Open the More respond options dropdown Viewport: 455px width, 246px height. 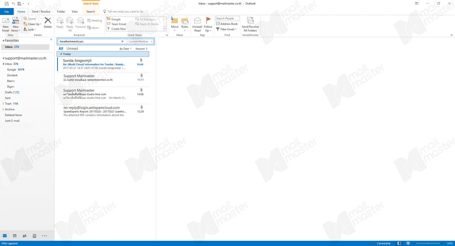[94, 28]
